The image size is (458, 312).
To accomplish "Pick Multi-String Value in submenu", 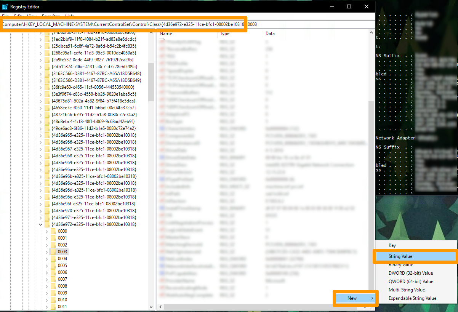I will [407, 290].
